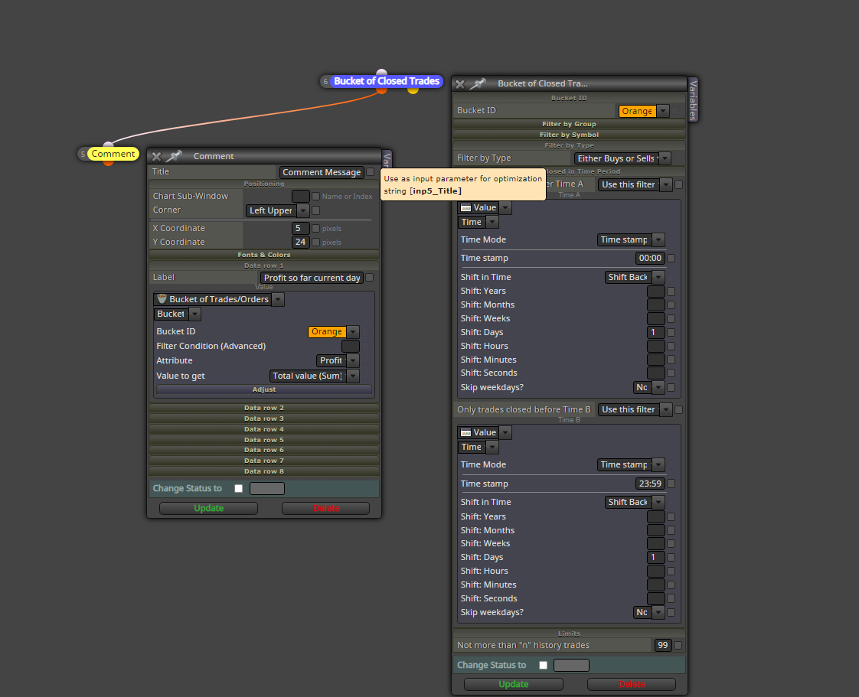This screenshot has height=697, width=859.
Task: Click Delete button in Comment panel
Action: click(326, 508)
